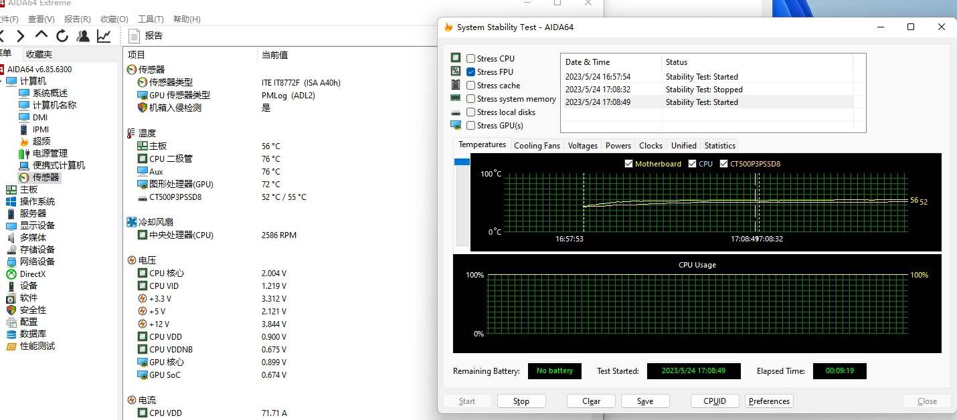The height and width of the screenshot is (420, 957).
Task: Click the 服务器 icon in tree
Action: point(11,213)
